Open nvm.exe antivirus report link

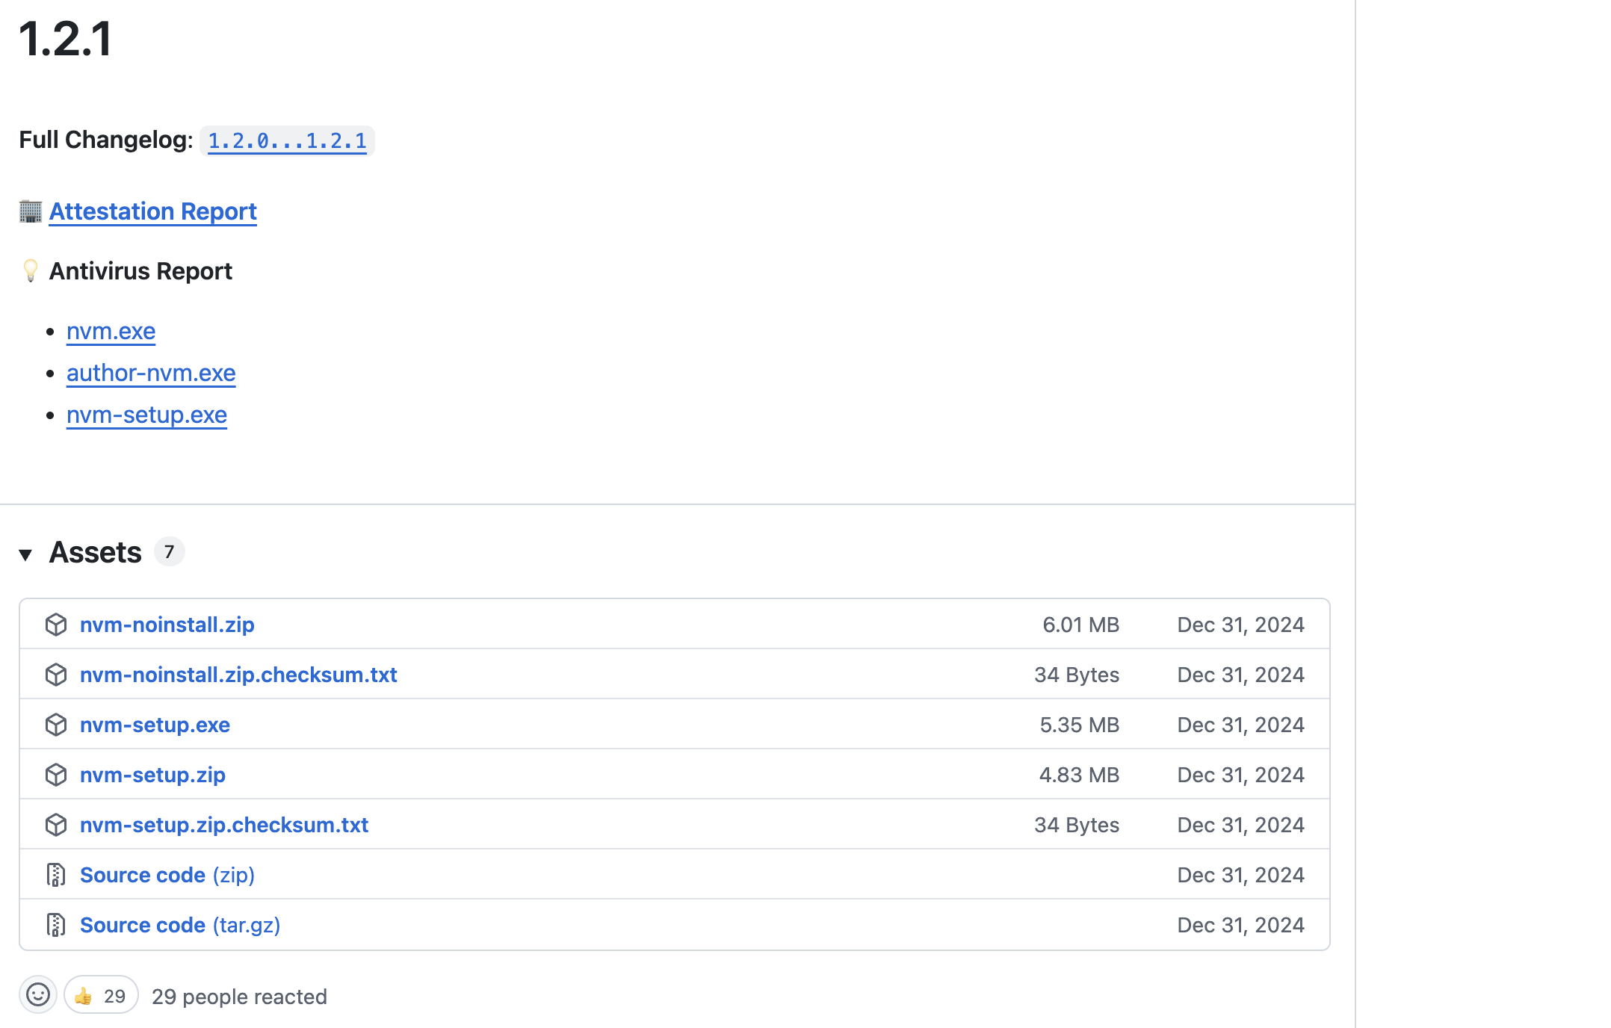point(111,331)
